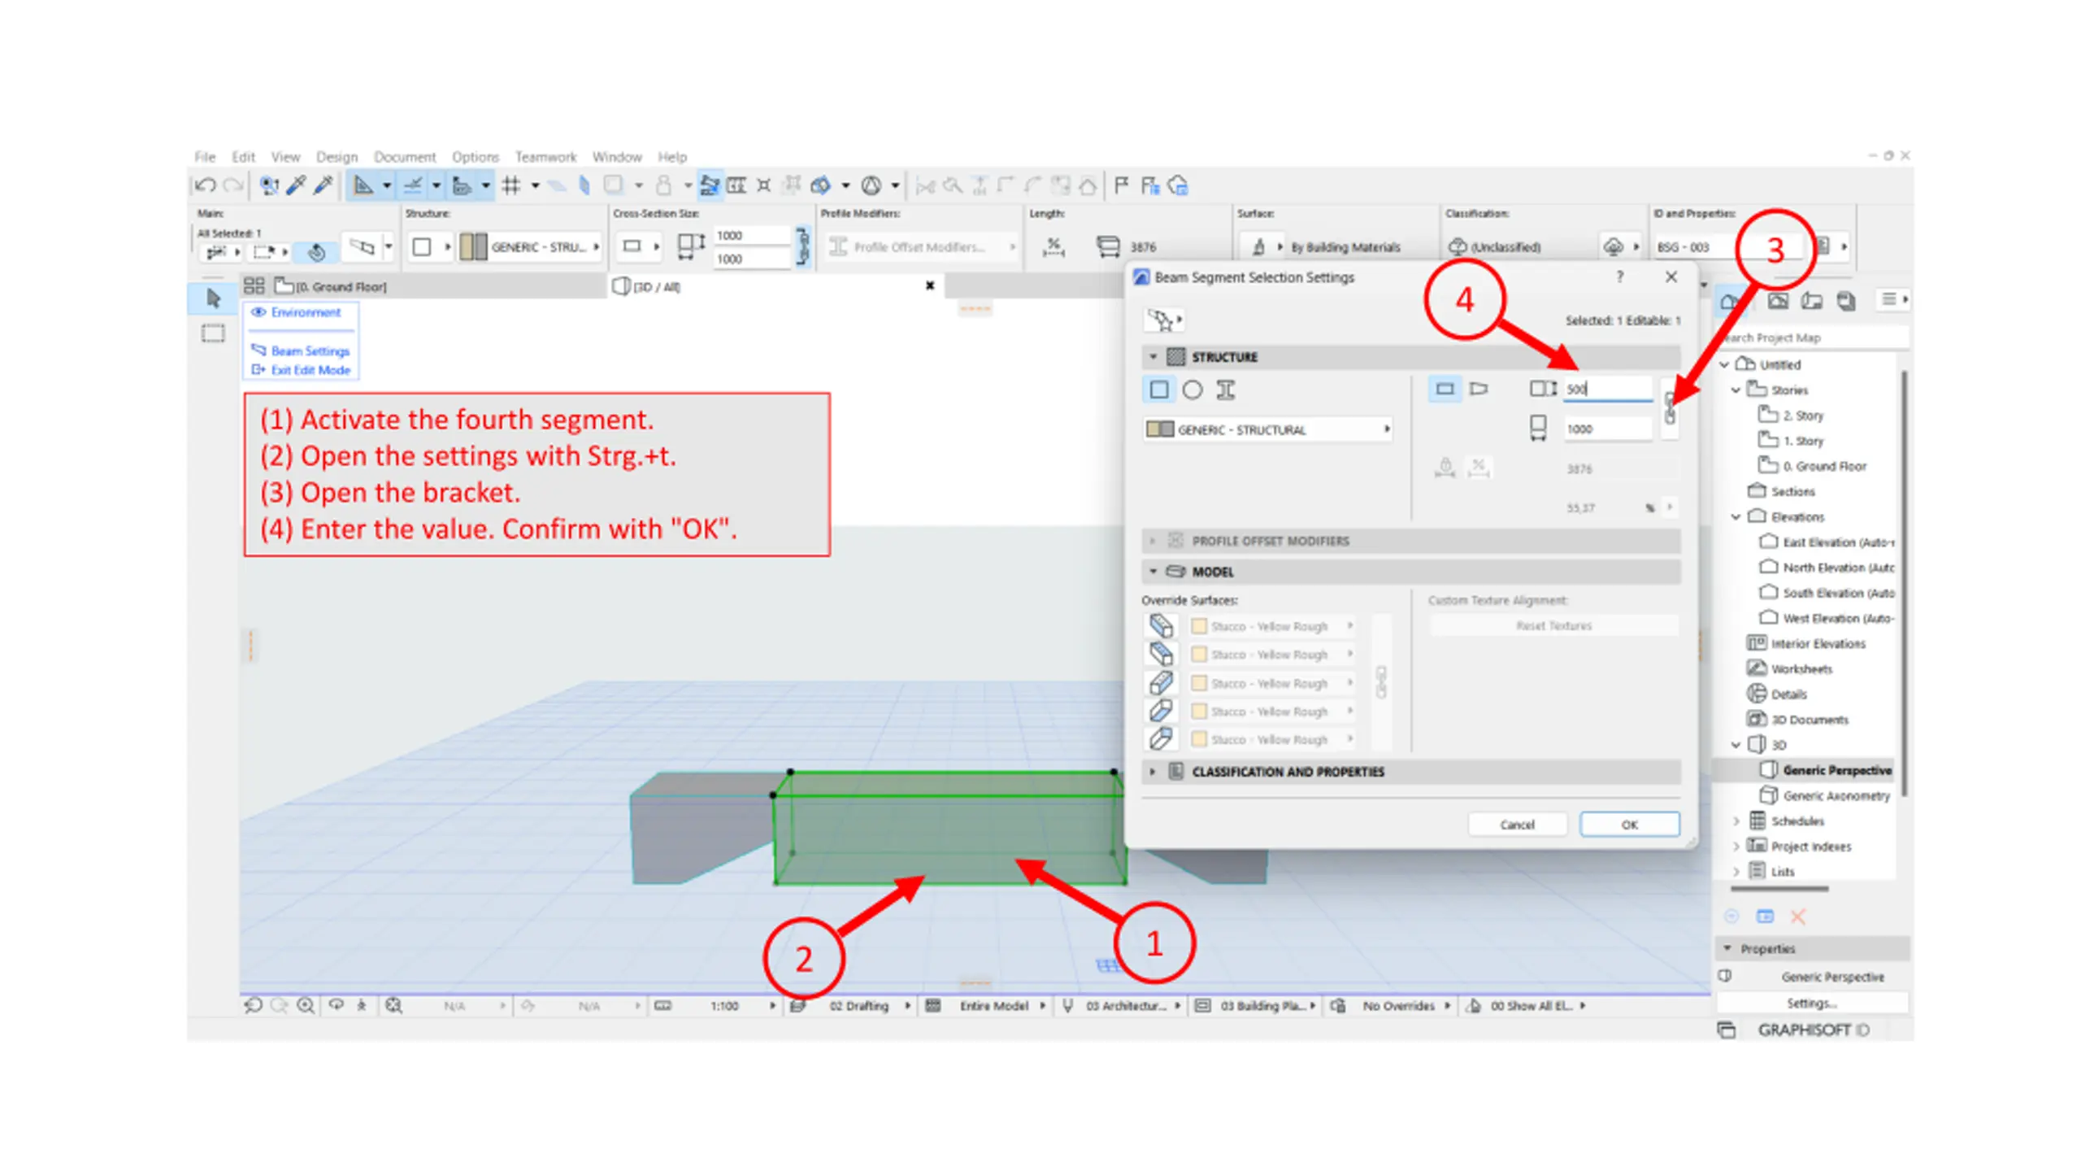Collapse the Elevations tree node

pyautogui.click(x=1736, y=517)
